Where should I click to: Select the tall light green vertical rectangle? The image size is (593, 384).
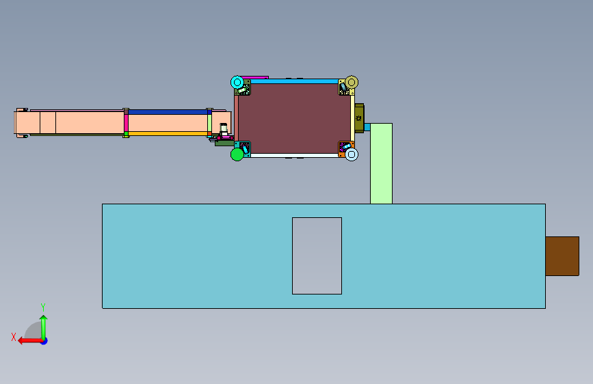pyautogui.click(x=381, y=164)
